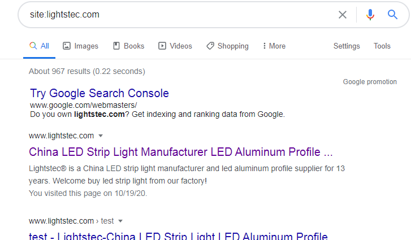Select the Shopping tab label
This screenshot has width=411, height=240.
pos(233,46)
